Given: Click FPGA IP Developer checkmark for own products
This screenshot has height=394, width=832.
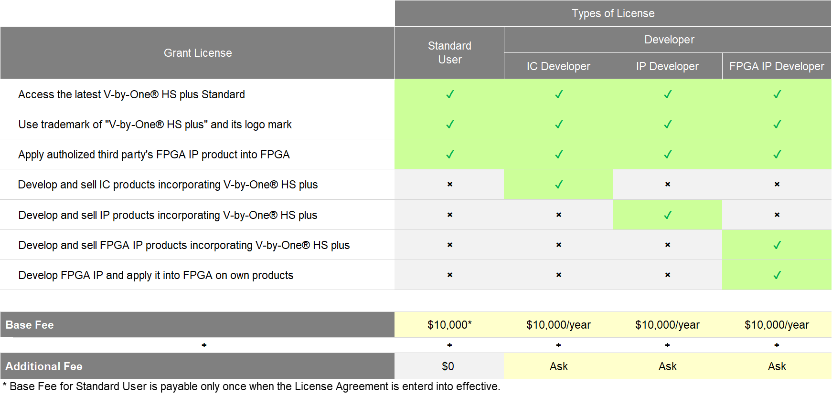Looking at the screenshot, I should pyautogui.click(x=777, y=275).
